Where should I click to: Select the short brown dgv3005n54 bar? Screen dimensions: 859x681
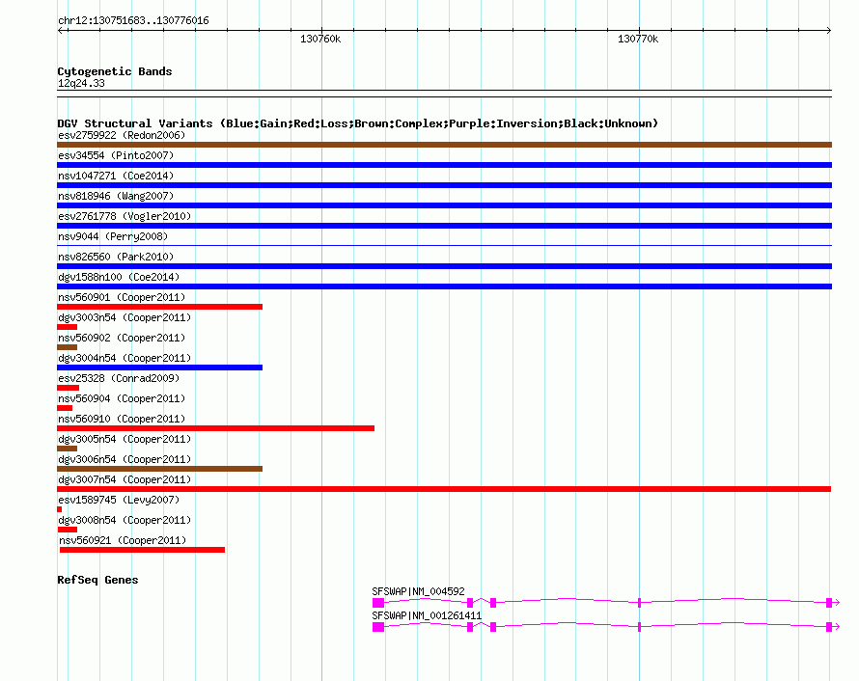tap(67, 449)
